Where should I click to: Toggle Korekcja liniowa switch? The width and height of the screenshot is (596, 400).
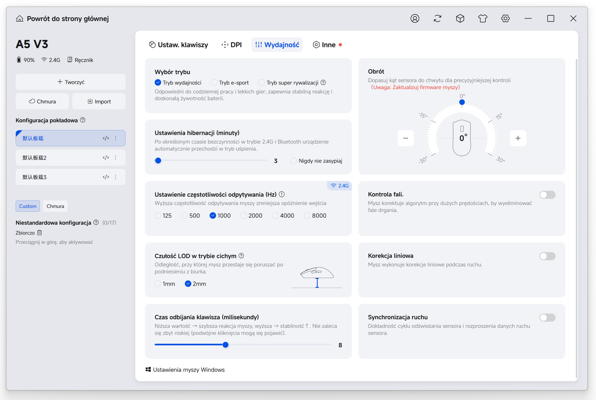pyautogui.click(x=547, y=256)
